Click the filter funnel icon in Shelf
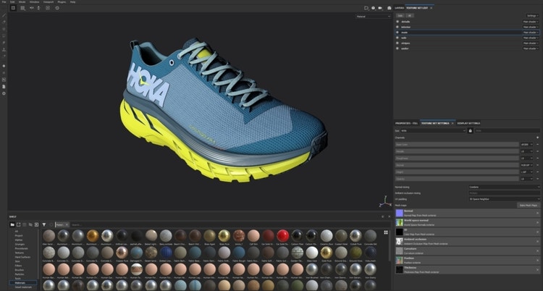Image resolution: width=543 pixels, height=291 pixels. click(43, 224)
